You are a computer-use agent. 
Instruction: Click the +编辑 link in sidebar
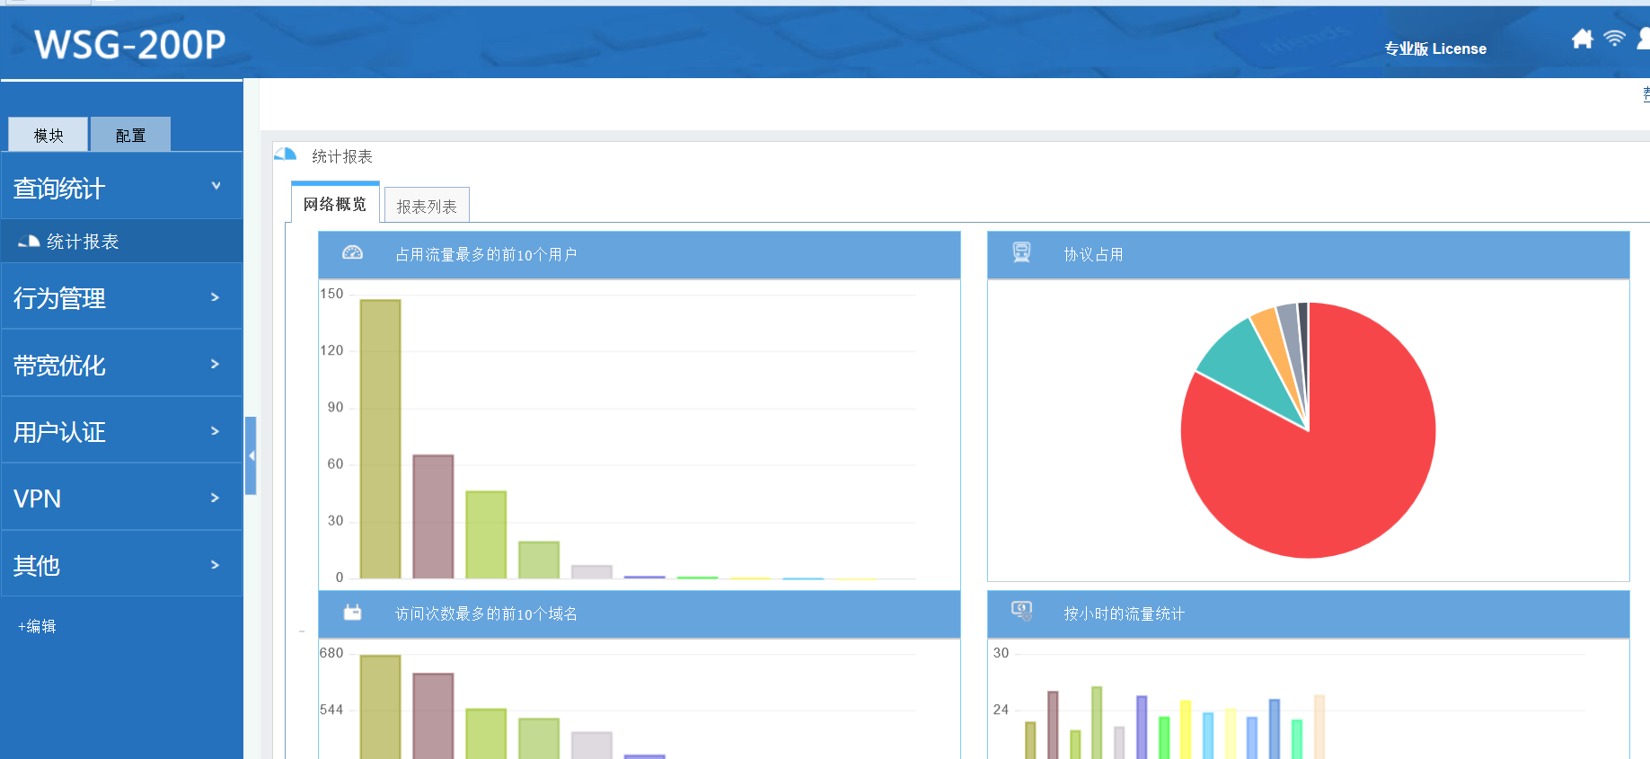[x=37, y=626]
